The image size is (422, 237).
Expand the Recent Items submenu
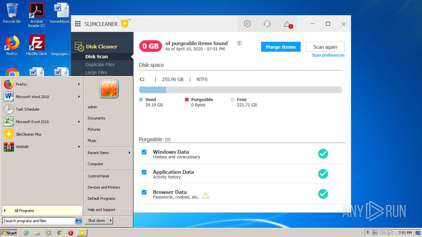tap(109, 153)
